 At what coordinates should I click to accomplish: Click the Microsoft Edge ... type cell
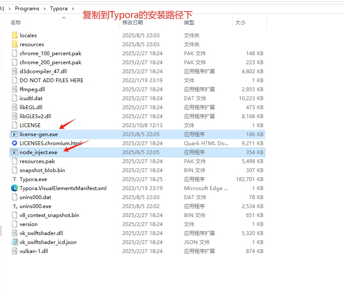[x=206, y=188]
